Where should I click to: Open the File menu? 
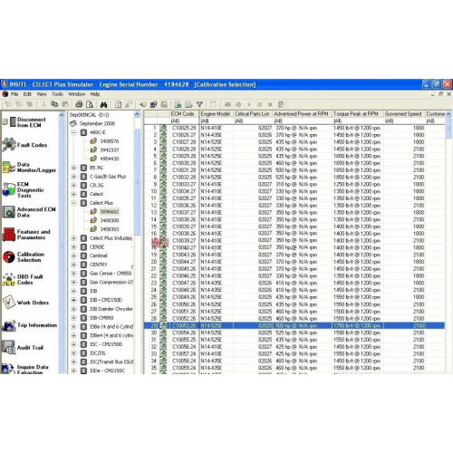(x=14, y=94)
